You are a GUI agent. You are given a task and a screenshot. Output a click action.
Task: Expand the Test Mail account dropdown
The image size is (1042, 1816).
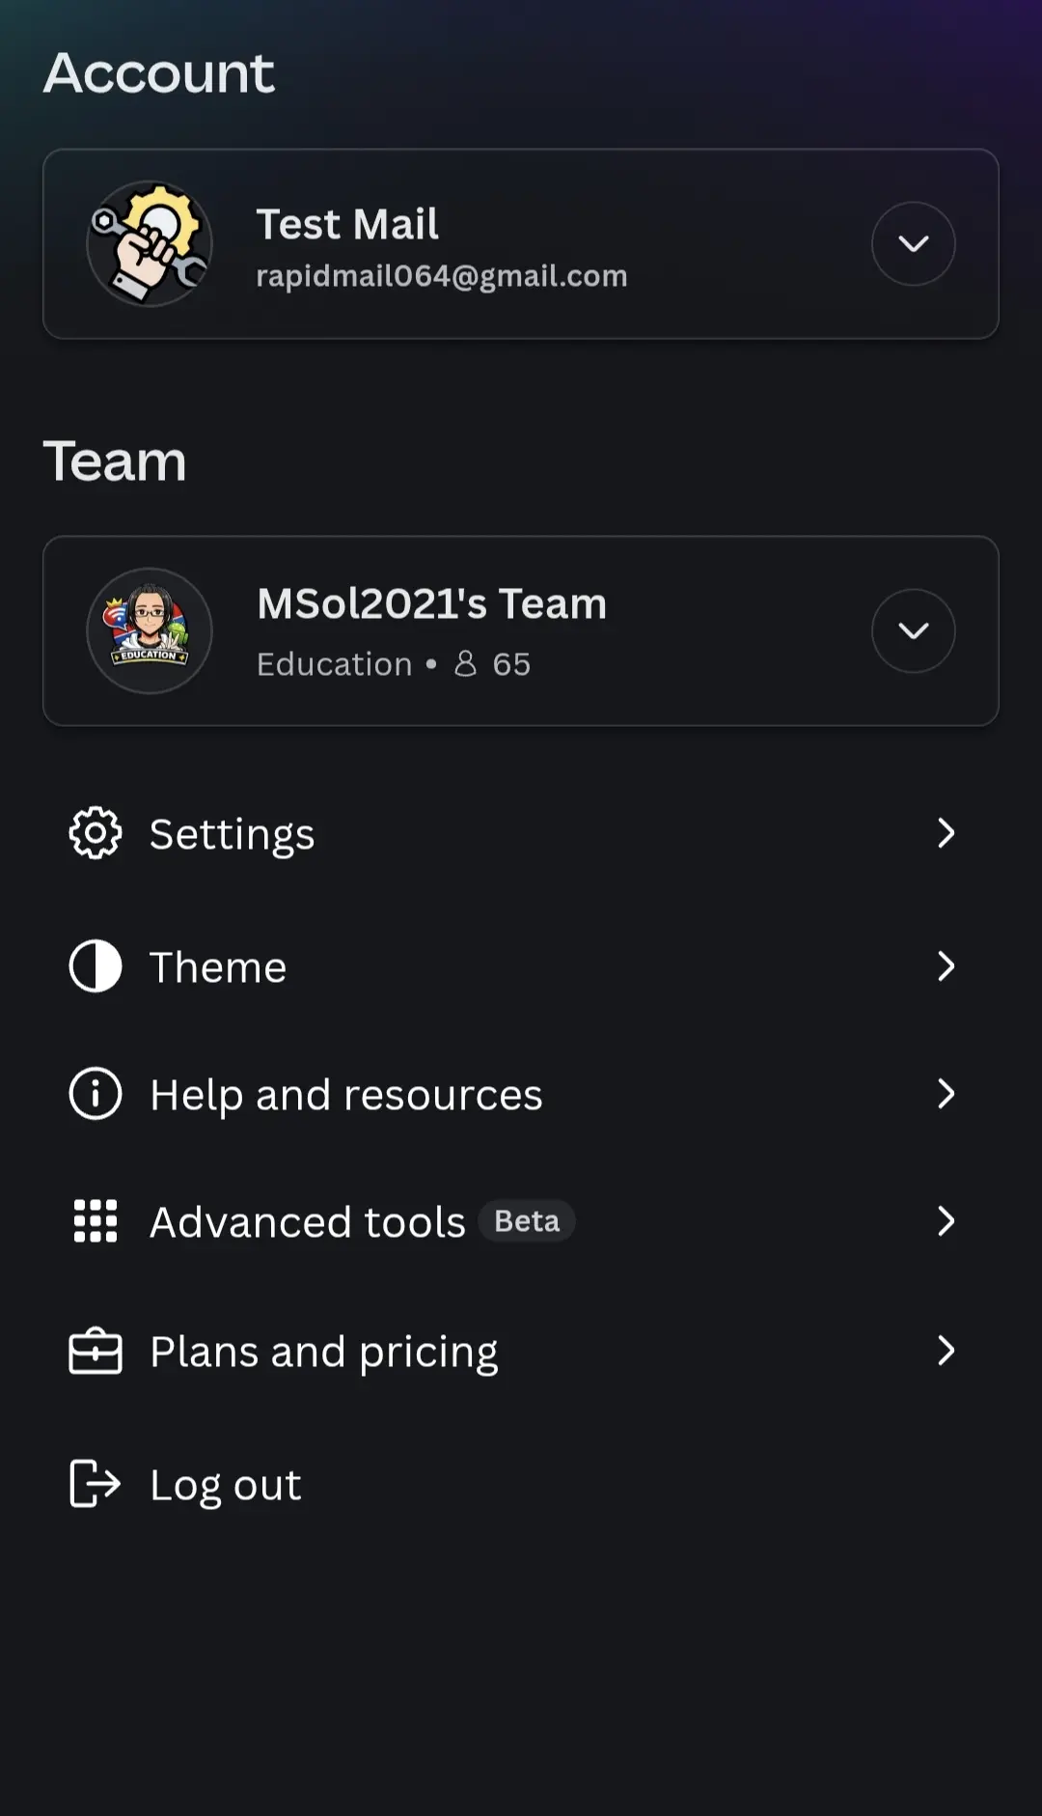[x=914, y=243]
